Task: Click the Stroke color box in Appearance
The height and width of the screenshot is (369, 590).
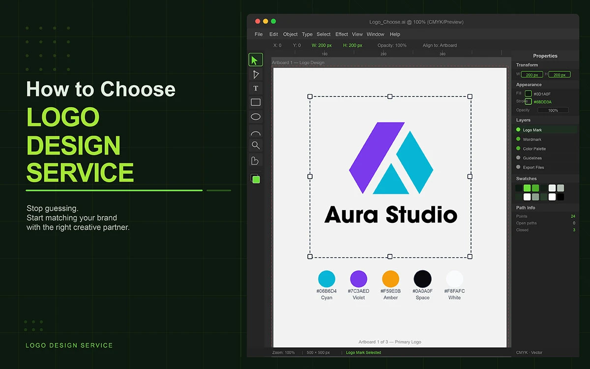Action: point(528,101)
